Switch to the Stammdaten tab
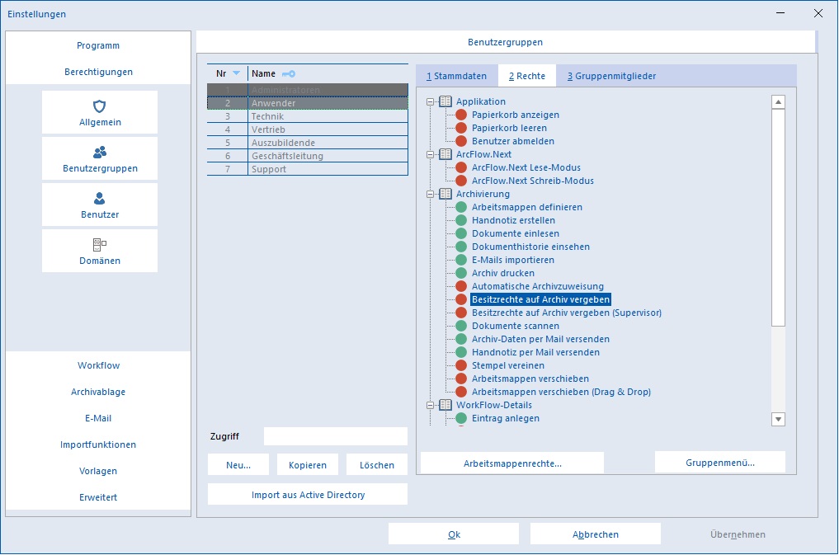 (456, 76)
